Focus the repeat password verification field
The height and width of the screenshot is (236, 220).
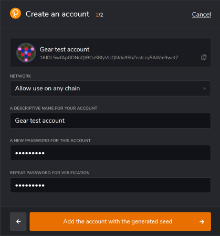click(x=110, y=185)
